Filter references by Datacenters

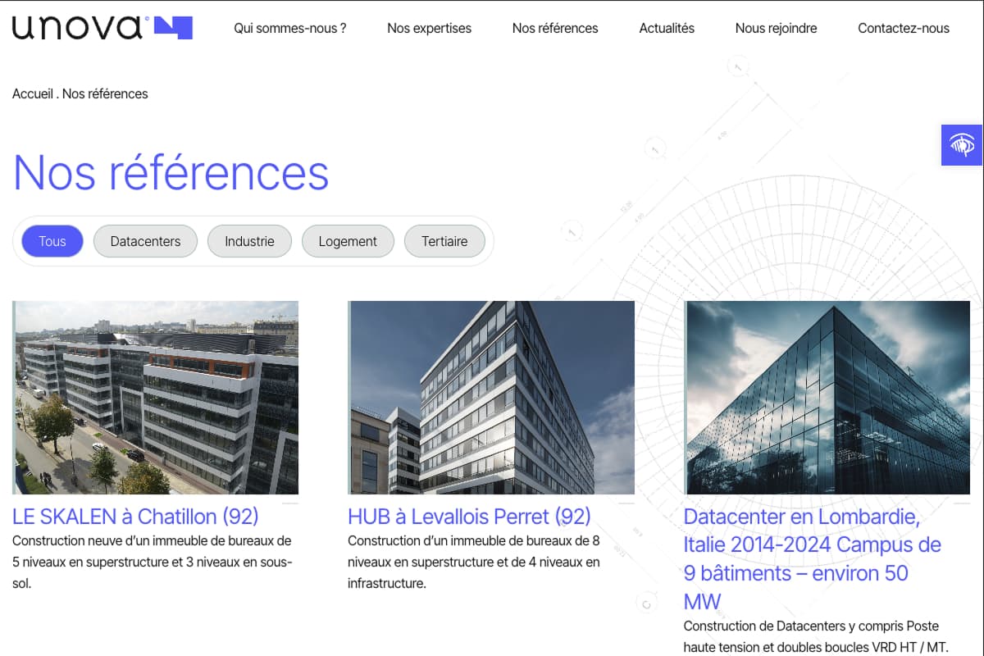click(x=145, y=241)
